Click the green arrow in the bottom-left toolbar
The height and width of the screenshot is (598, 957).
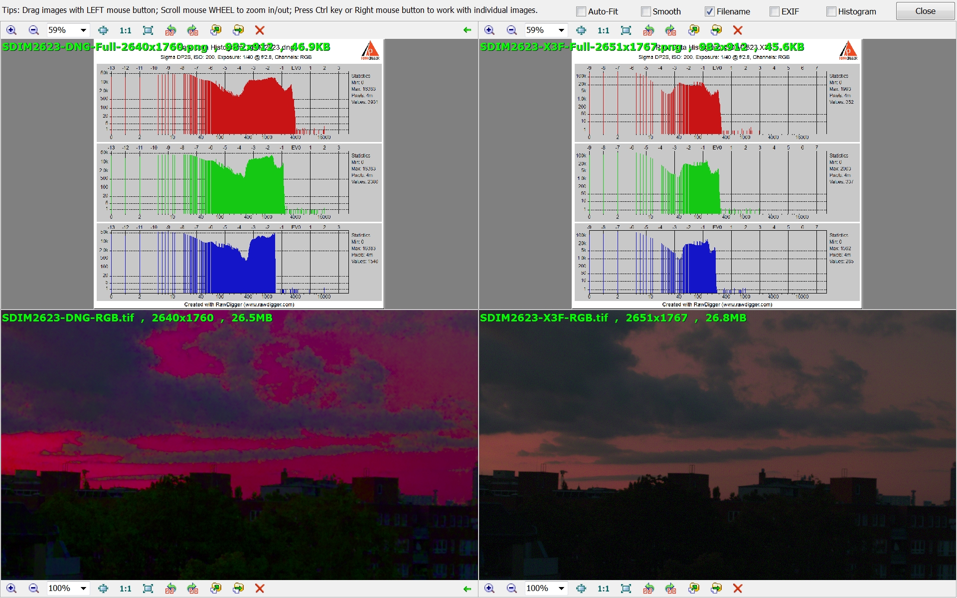pos(467,589)
